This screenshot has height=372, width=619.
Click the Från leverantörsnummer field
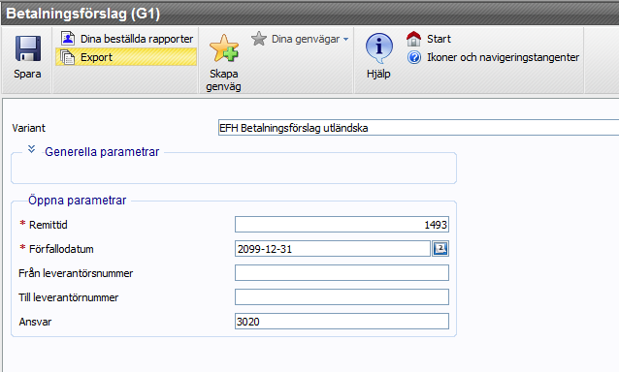click(x=342, y=272)
